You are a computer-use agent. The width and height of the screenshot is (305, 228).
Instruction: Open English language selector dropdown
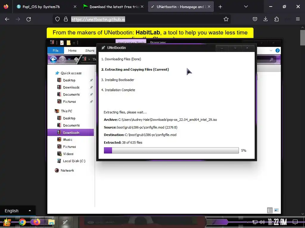(x=18, y=210)
